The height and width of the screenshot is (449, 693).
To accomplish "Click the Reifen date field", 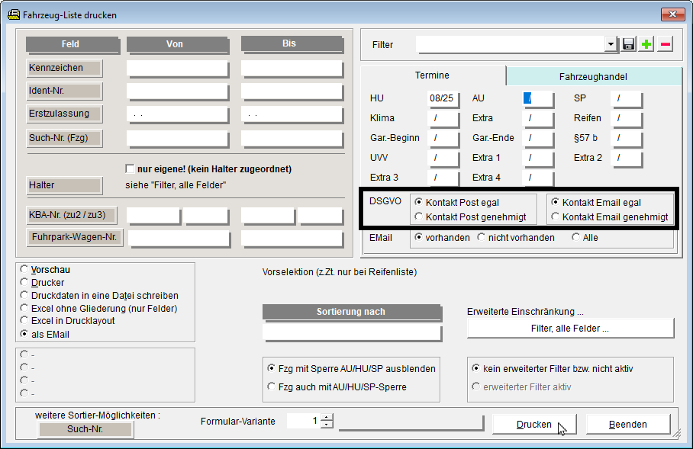I will [x=626, y=118].
